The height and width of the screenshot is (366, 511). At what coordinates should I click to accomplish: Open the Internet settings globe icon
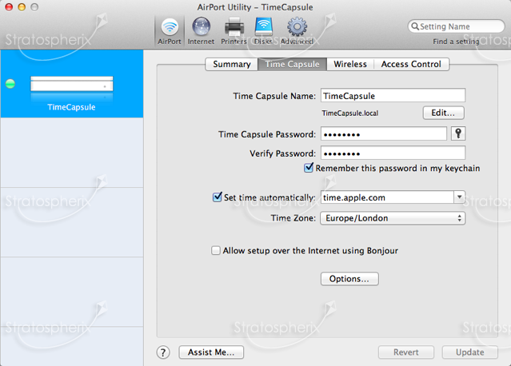coord(201,31)
